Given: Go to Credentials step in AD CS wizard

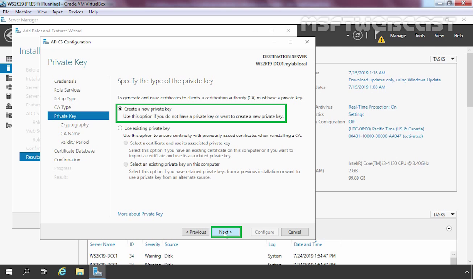Looking at the screenshot, I should pos(65,81).
